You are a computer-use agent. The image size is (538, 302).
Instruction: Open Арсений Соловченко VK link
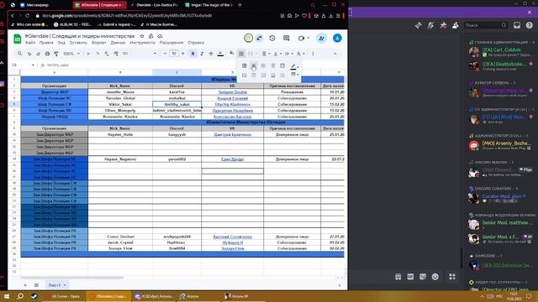pos(232,237)
